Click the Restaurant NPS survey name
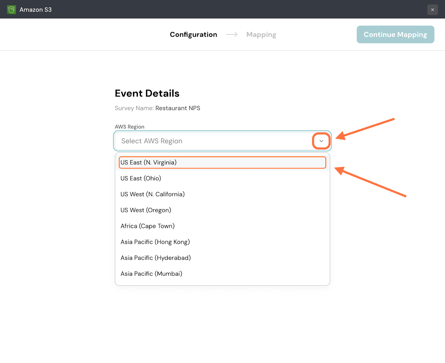Screen dimensions: 445x363 click(178, 108)
